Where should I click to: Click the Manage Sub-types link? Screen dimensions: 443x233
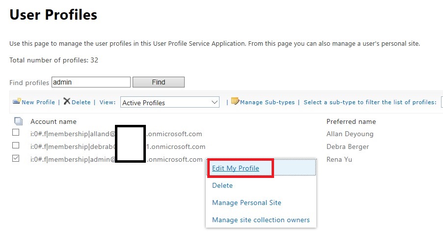coord(267,102)
